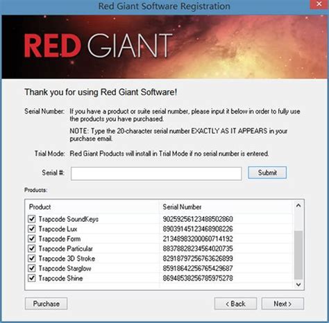Click the scroll down arrow in products list
This screenshot has width=329, height=323.
pyautogui.click(x=298, y=284)
